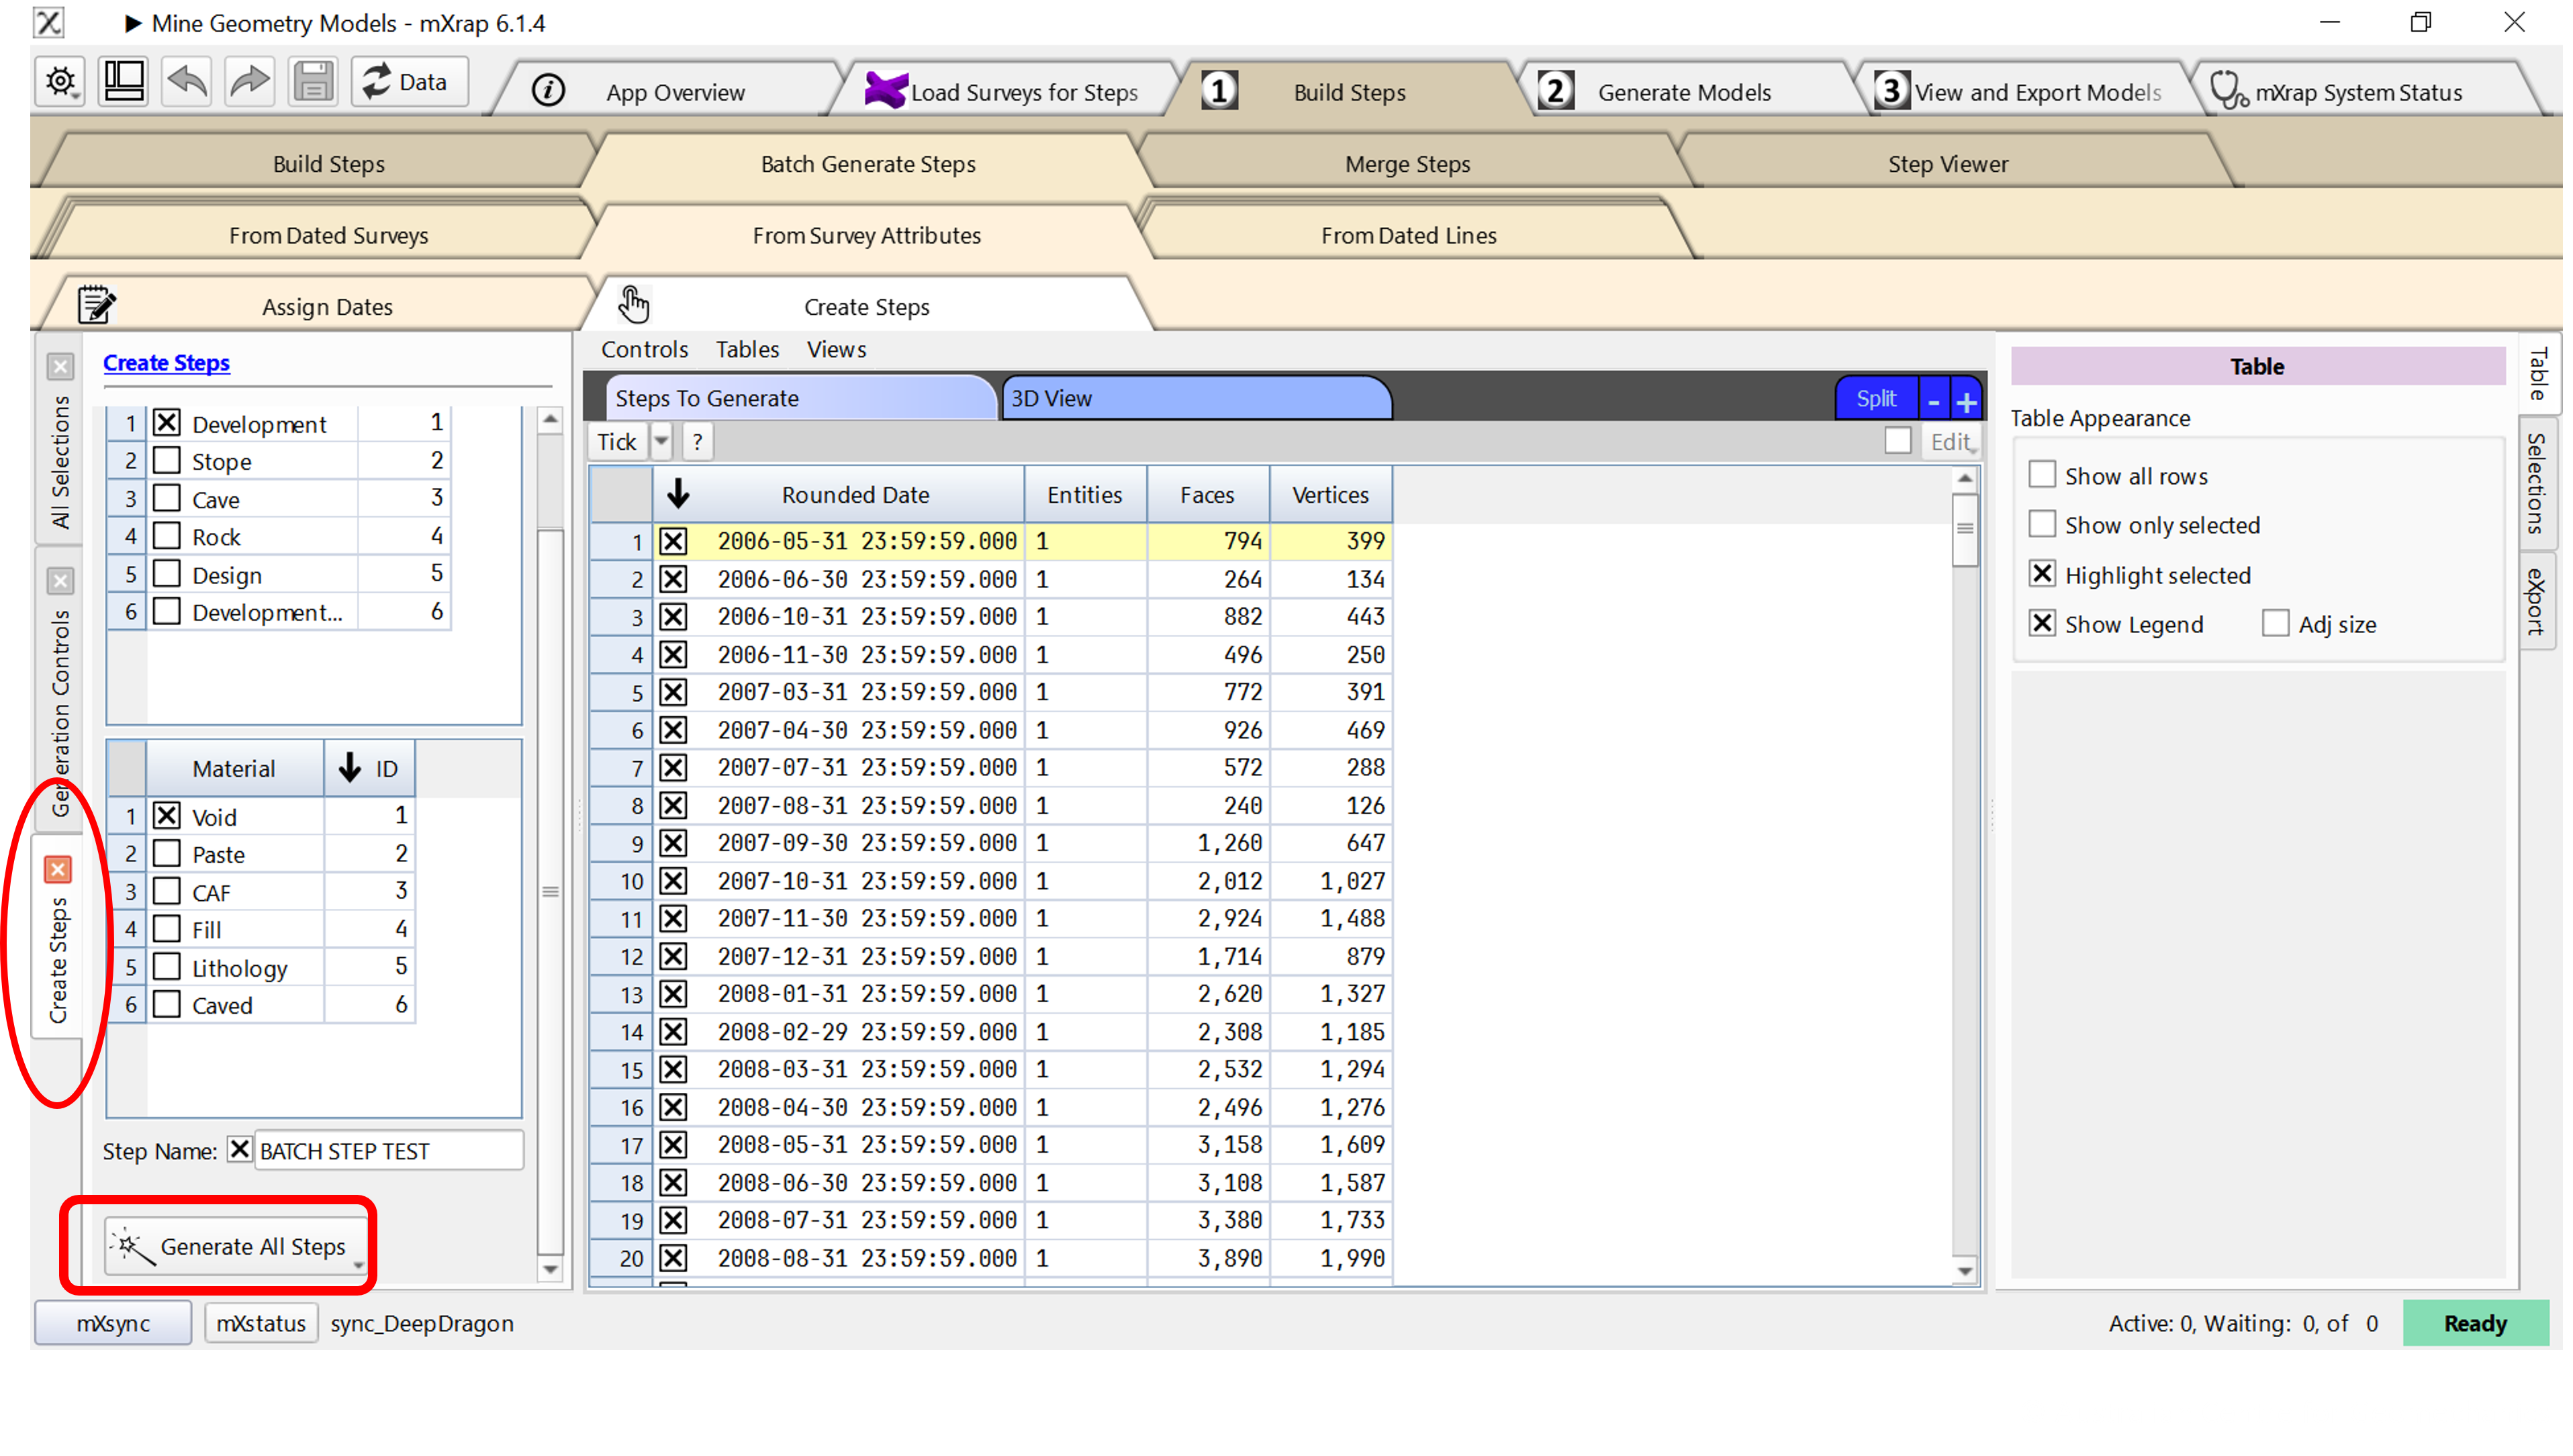Enable the Adj size checkbox

tap(2275, 624)
